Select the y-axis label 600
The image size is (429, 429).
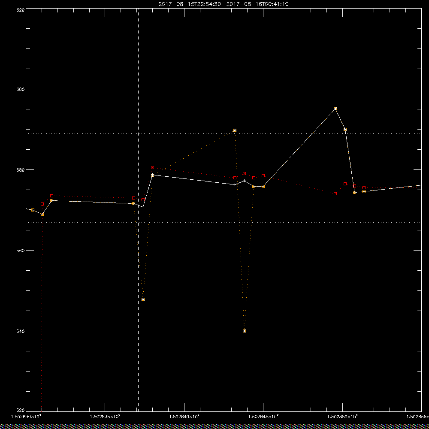pos(21,89)
